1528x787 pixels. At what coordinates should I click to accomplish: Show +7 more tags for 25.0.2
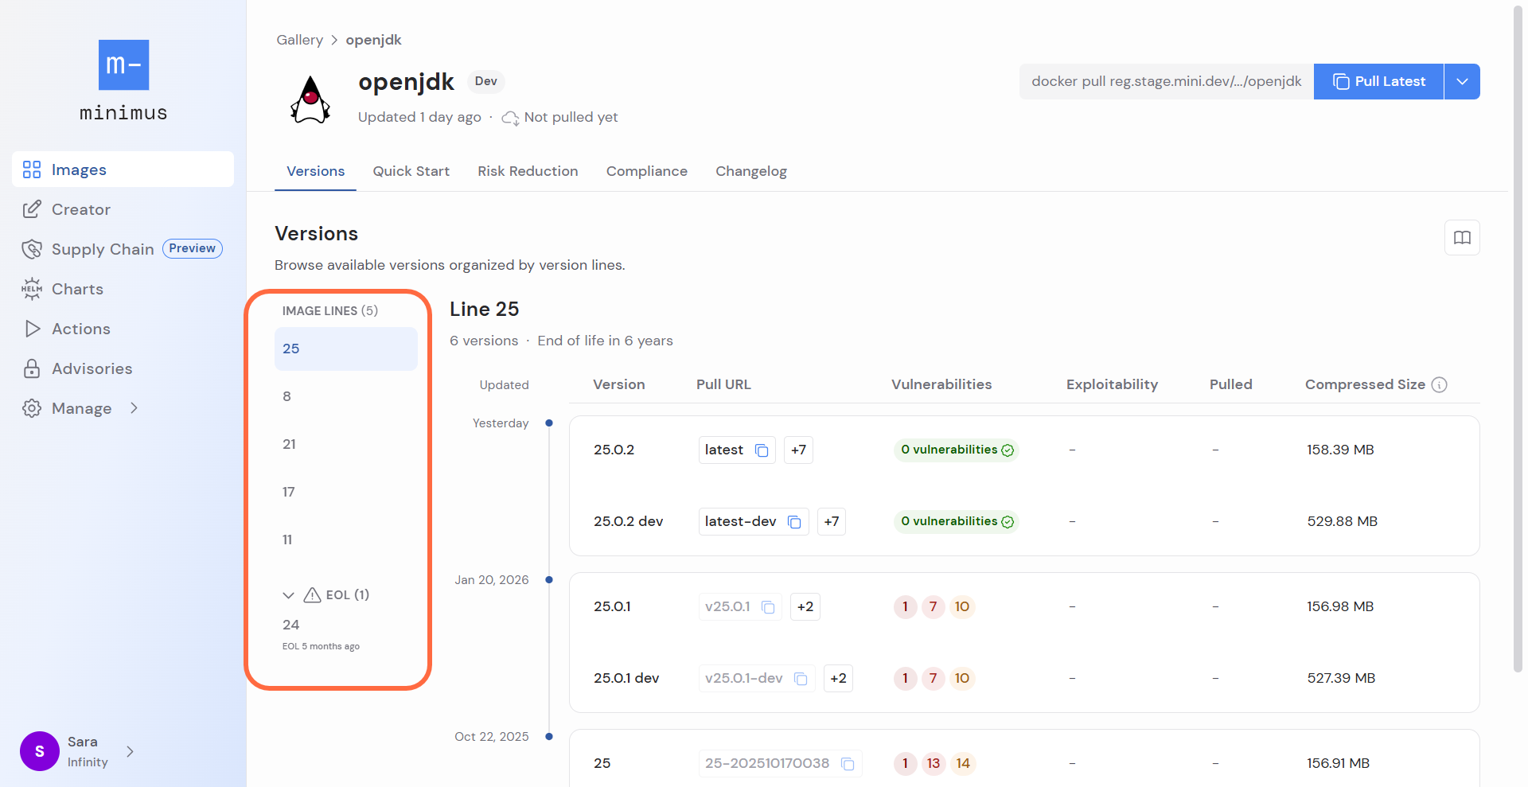(x=798, y=450)
